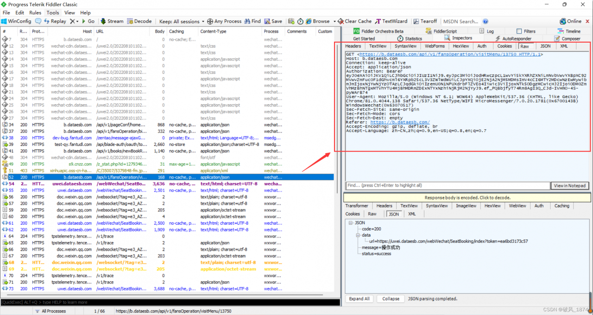The height and width of the screenshot is (315, 593).
Task: Collapse the data node in JSON tree
Action: point(357,235)
